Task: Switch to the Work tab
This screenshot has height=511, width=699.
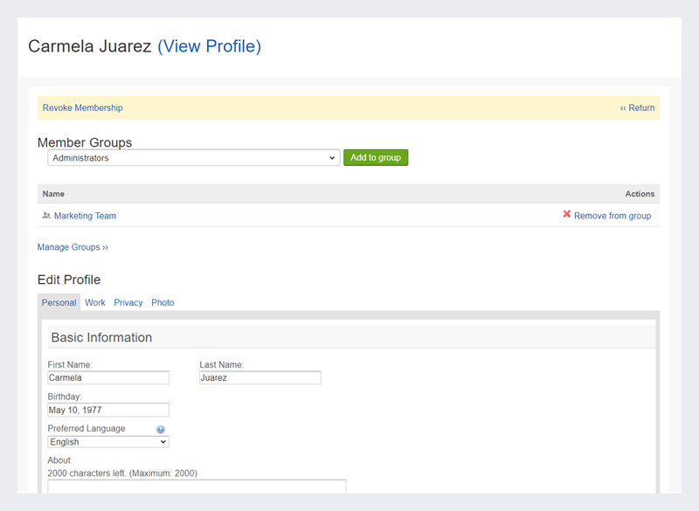Action: tap(95, 302)
